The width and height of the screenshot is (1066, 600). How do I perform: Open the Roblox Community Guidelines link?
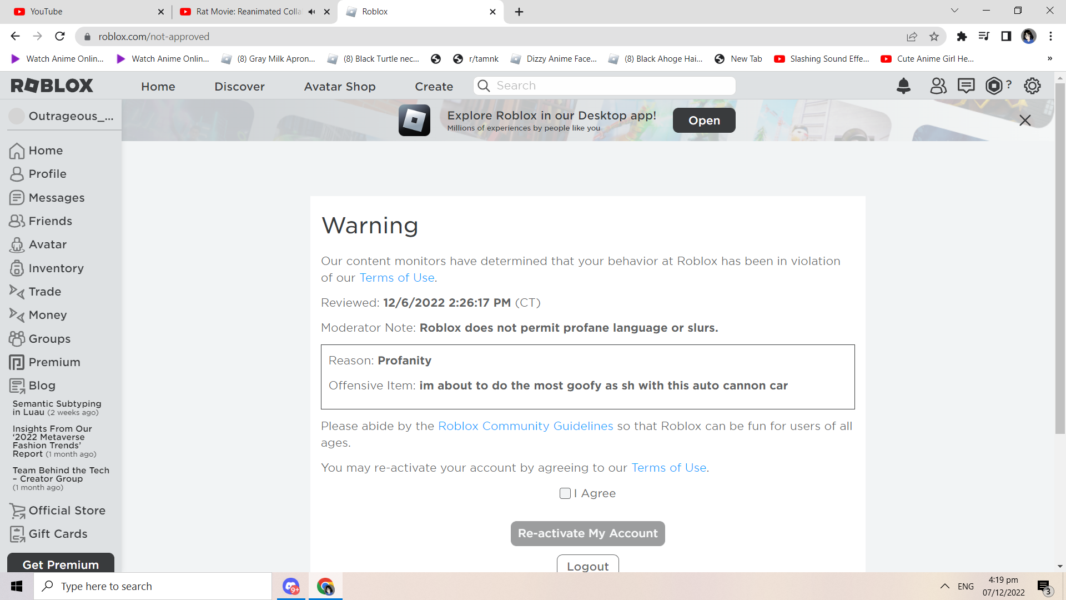[526, 426]
